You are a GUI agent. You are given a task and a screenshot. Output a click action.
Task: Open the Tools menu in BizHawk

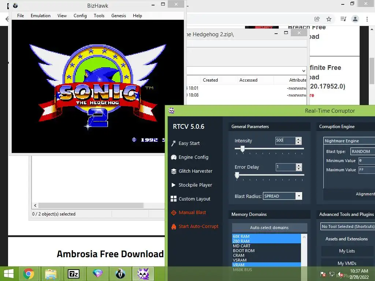(99, 15)
